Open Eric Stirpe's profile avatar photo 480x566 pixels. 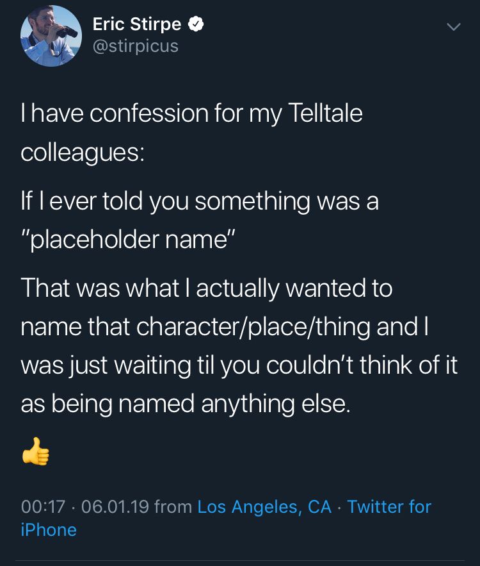(51, 35)
